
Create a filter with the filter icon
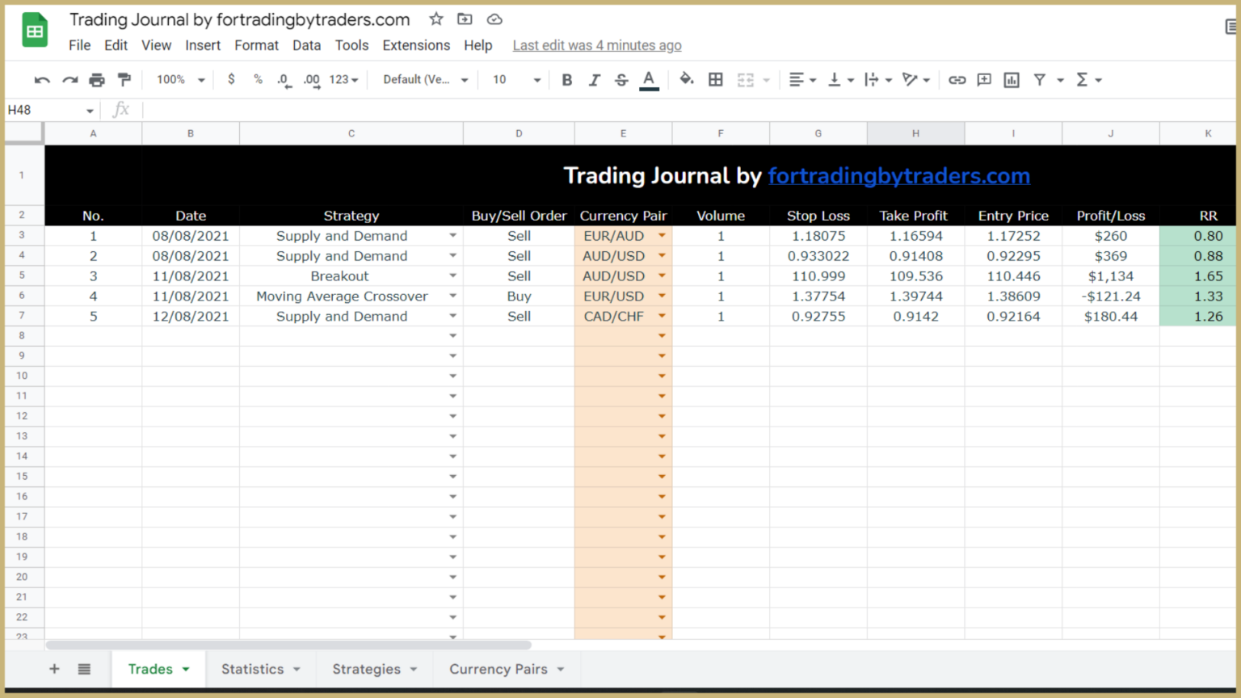(1039, 79)
